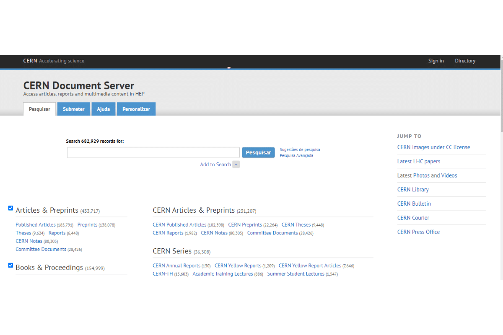Open the Personalizar tab
503x335 pixels.
136,109
